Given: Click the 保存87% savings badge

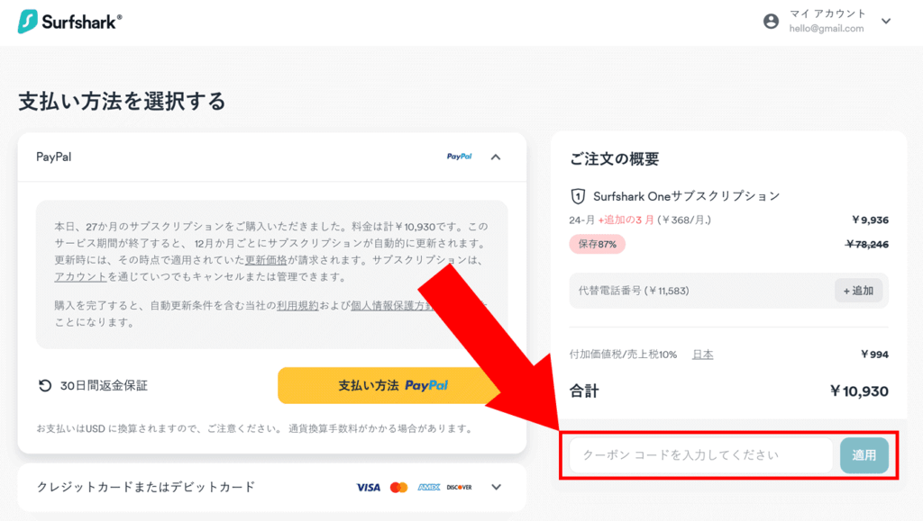Looking at the screenshot, I should tap(597, 244).
